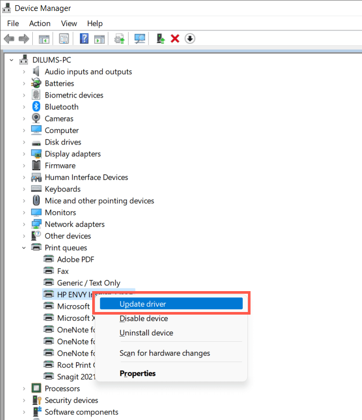
Task: Click the Firmware chip icon
Action: point(36,165)
